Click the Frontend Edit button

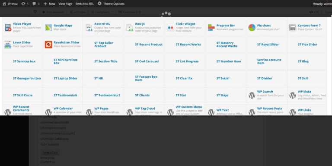(x=130, y=12)
